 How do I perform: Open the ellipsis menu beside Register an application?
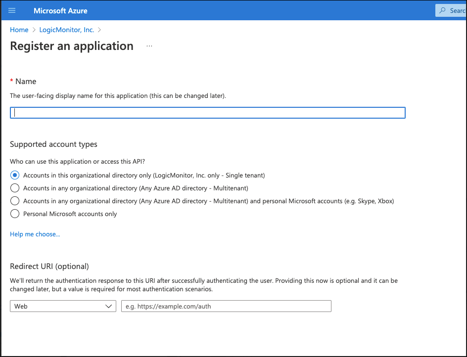pos(149,46)
